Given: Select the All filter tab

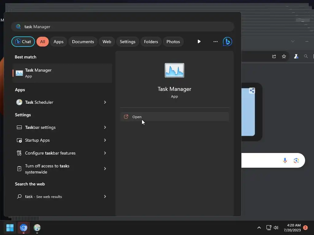Looking at the screenshot, I should 42,42.
